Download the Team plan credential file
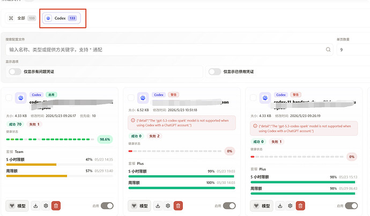Viewport: 370px width, 216px height. [35, 206]
